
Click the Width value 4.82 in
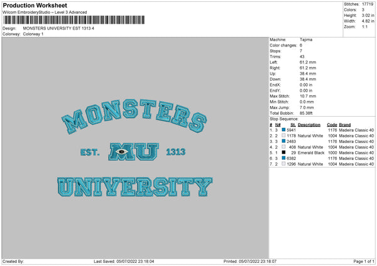point(368,21)
